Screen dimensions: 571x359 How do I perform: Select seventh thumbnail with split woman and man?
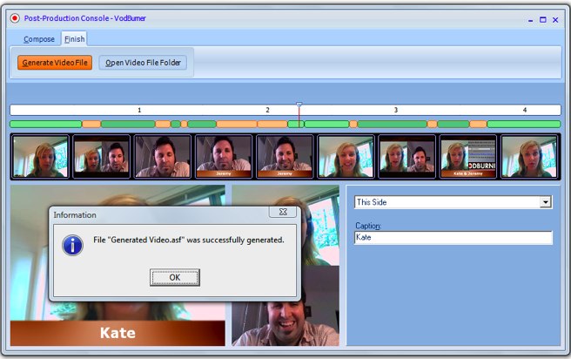click(x=407, y=156)
